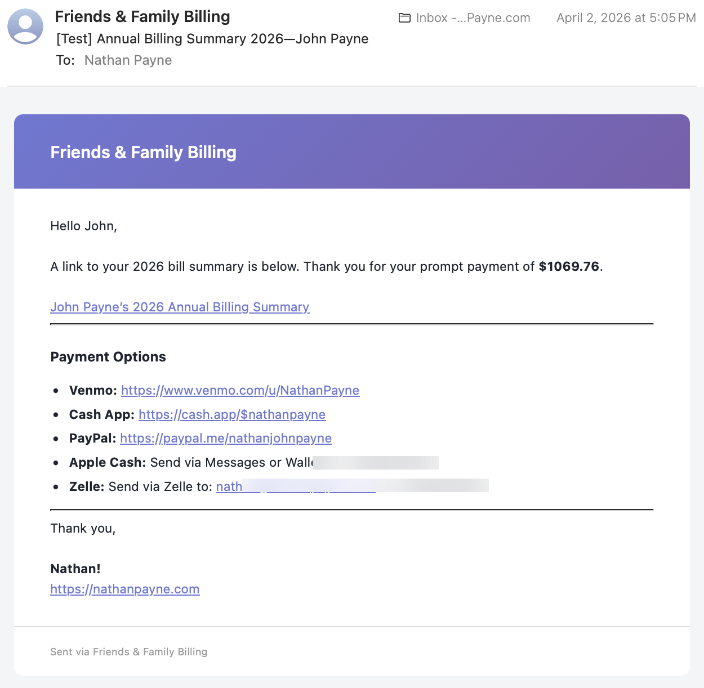The width and height of the screenshot is (704, 688).
Task: Click the Sent via Friends & Family Billing footer
Action: pos(128,651)
